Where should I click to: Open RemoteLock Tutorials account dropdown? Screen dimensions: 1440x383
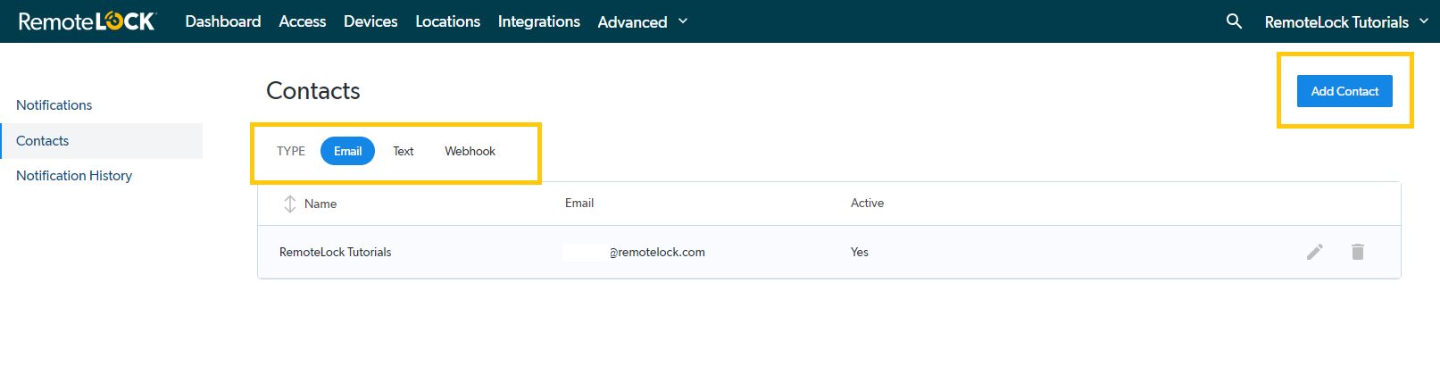[1346, 21]
